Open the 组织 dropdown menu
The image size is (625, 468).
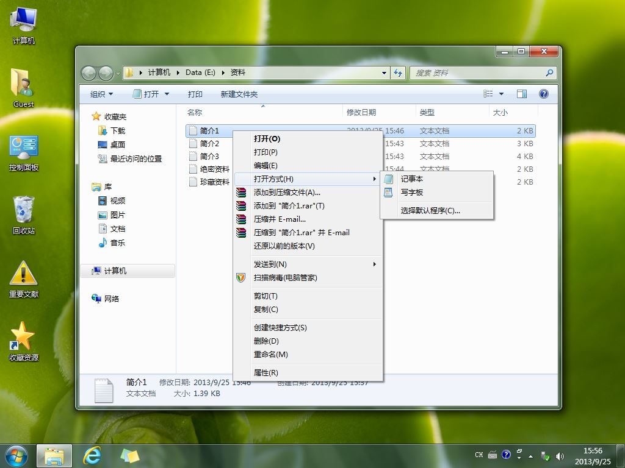pyautogui.click(x=102, y=94)
